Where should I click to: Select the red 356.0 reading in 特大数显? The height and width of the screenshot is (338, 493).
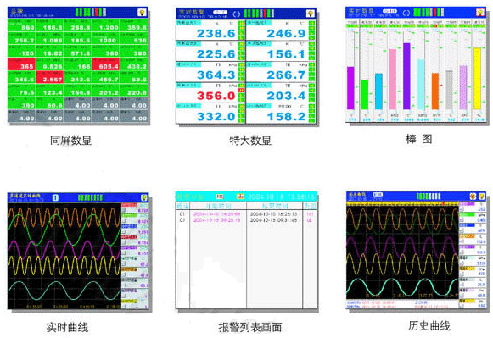pyautogui.click(x=216, y=96)
